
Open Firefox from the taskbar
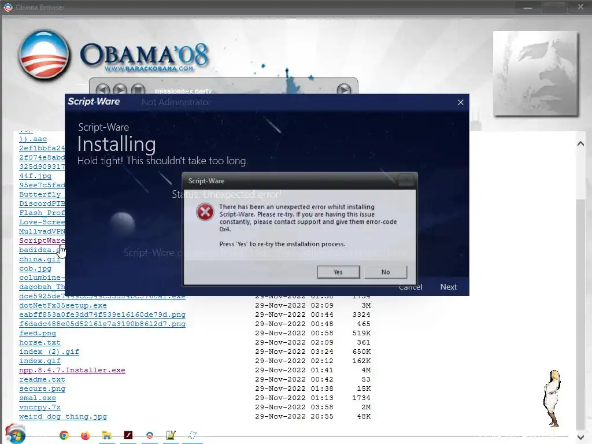[86, 435]
